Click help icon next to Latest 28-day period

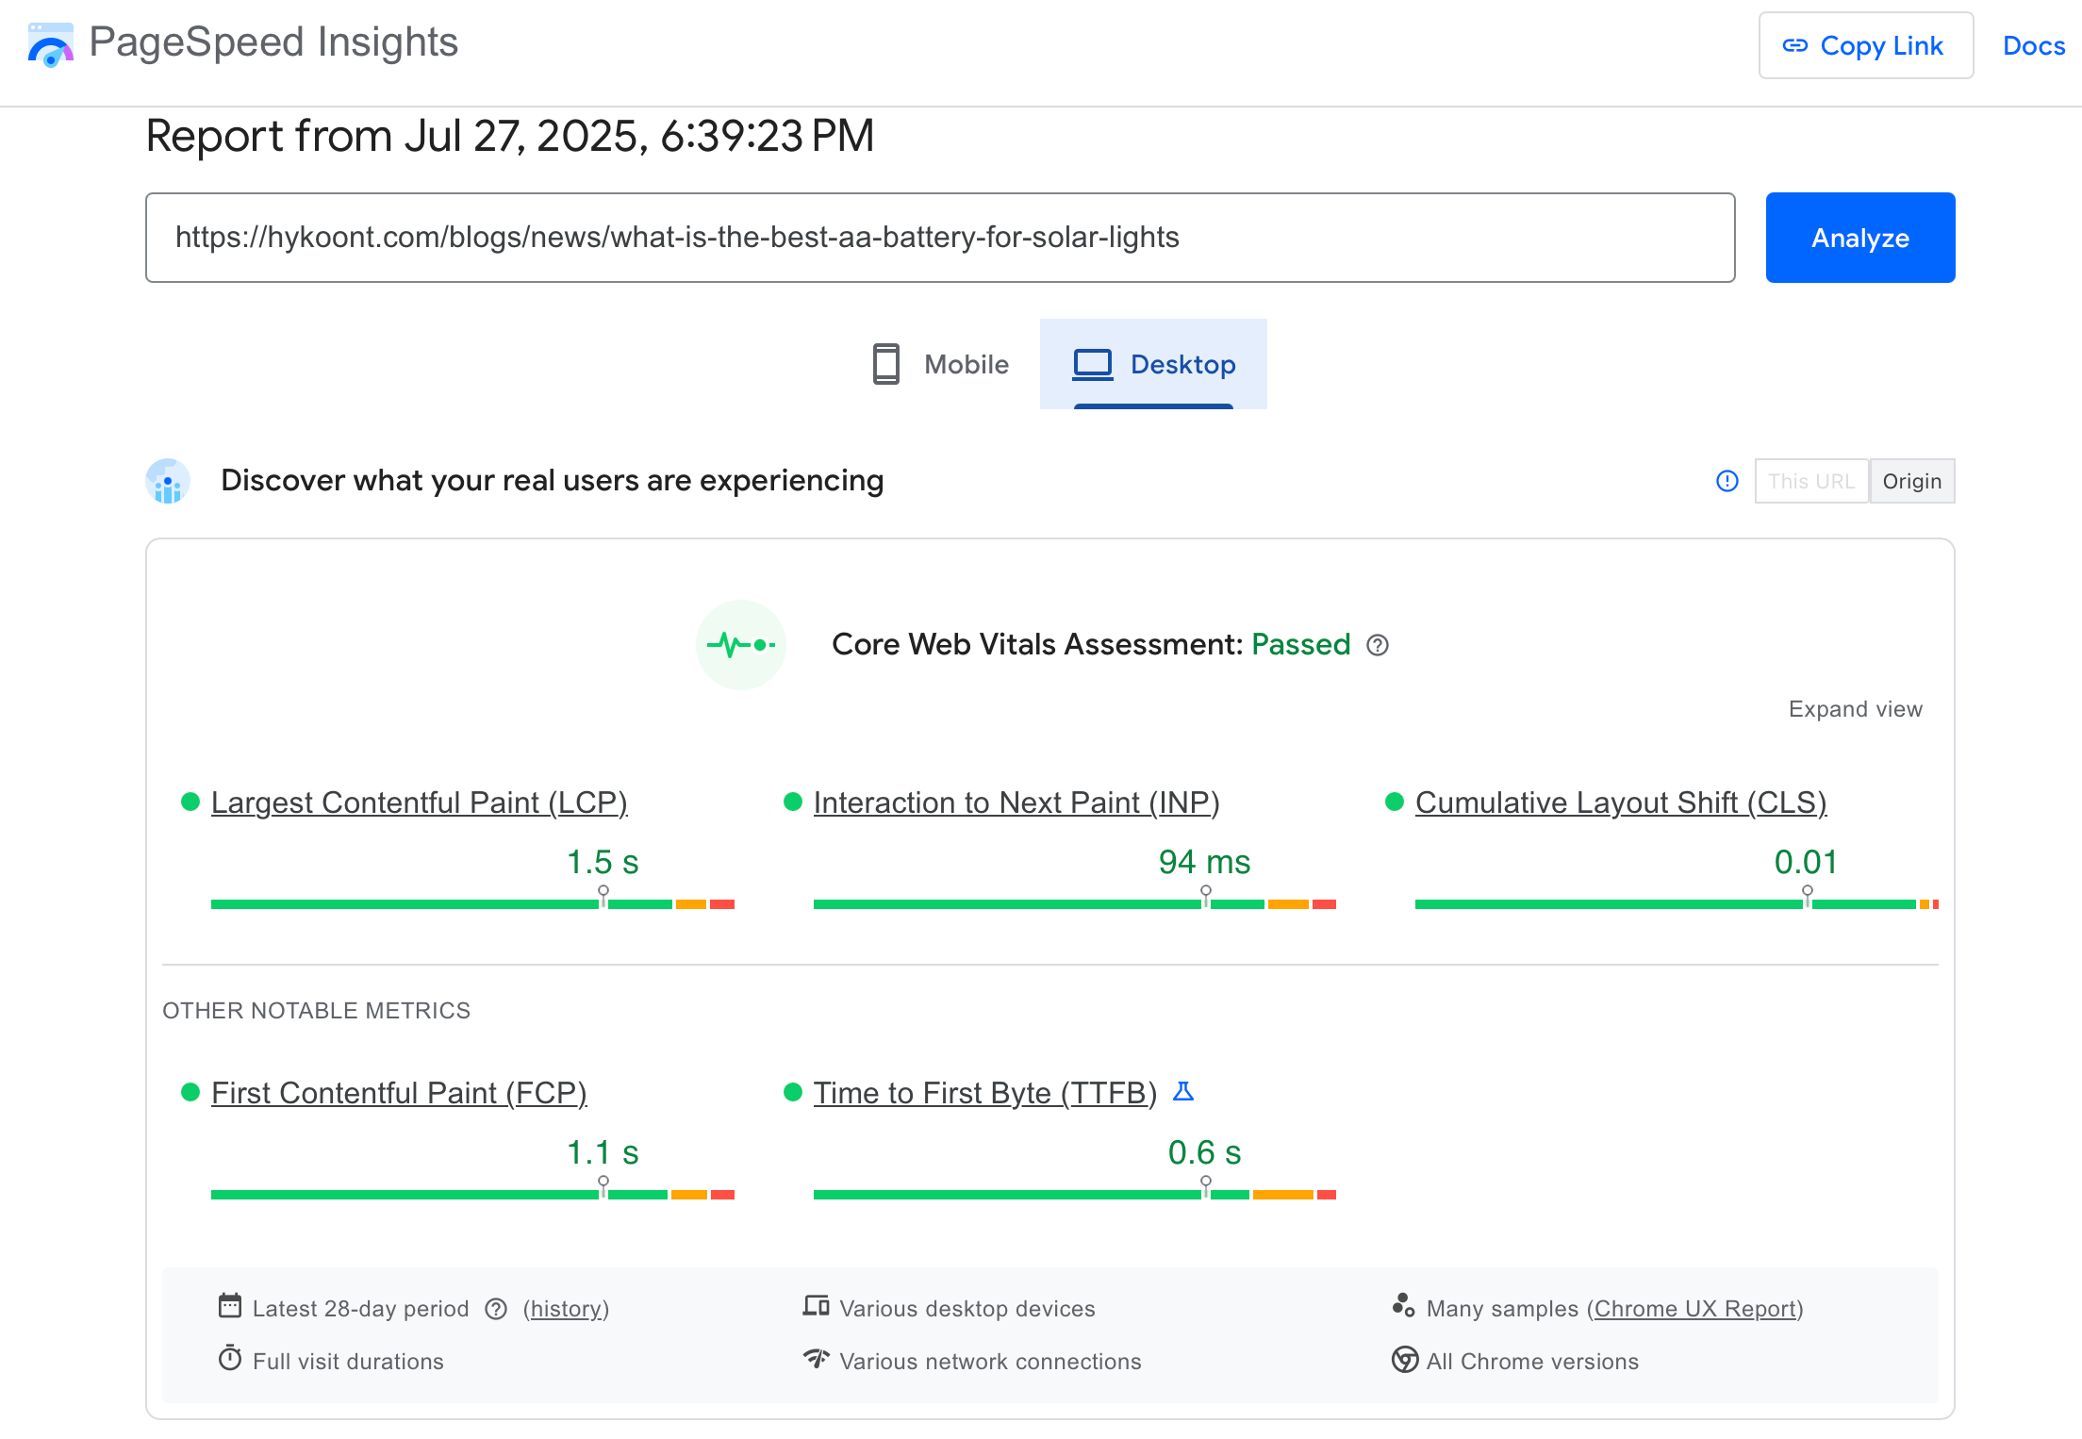coord(496,1309)
